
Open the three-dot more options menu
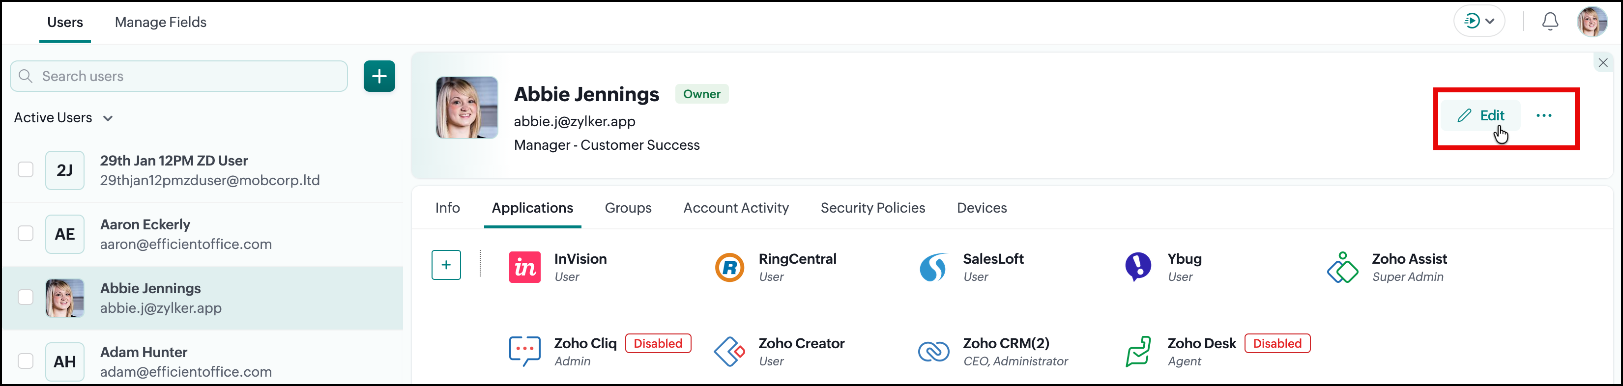pos(1543,115)
